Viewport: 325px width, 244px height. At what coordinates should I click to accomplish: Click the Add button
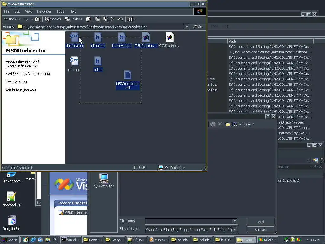(261, 222)
